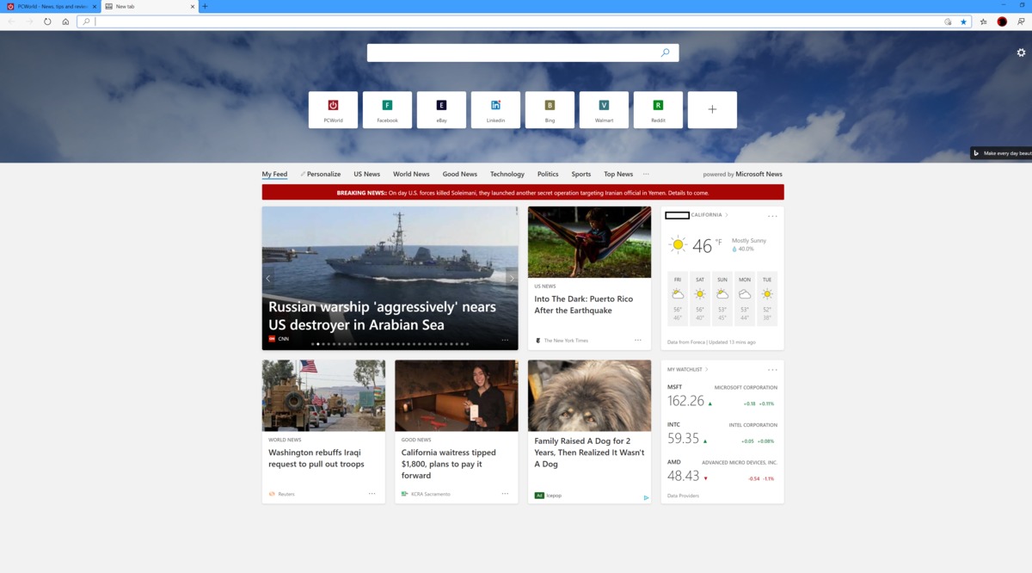
Task: Switch to the Politics tab
Action: click(x=548, y=174)
